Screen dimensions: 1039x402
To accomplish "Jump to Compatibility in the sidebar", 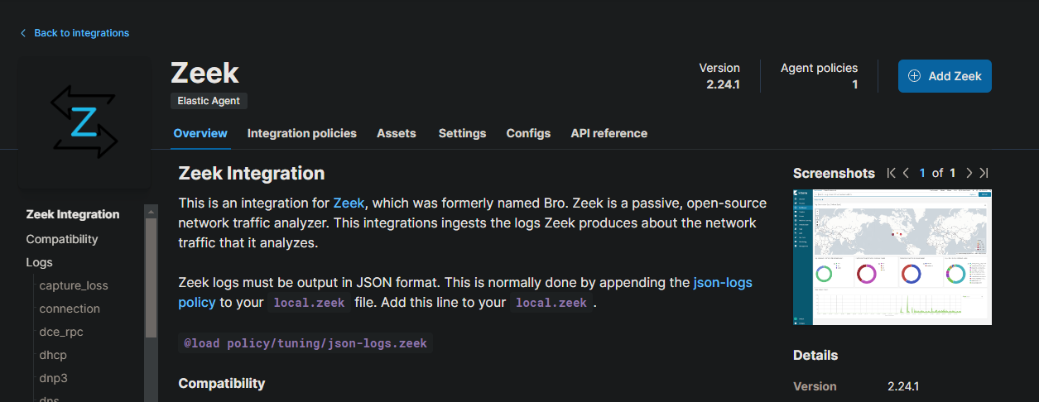I will tap(62, 239).
